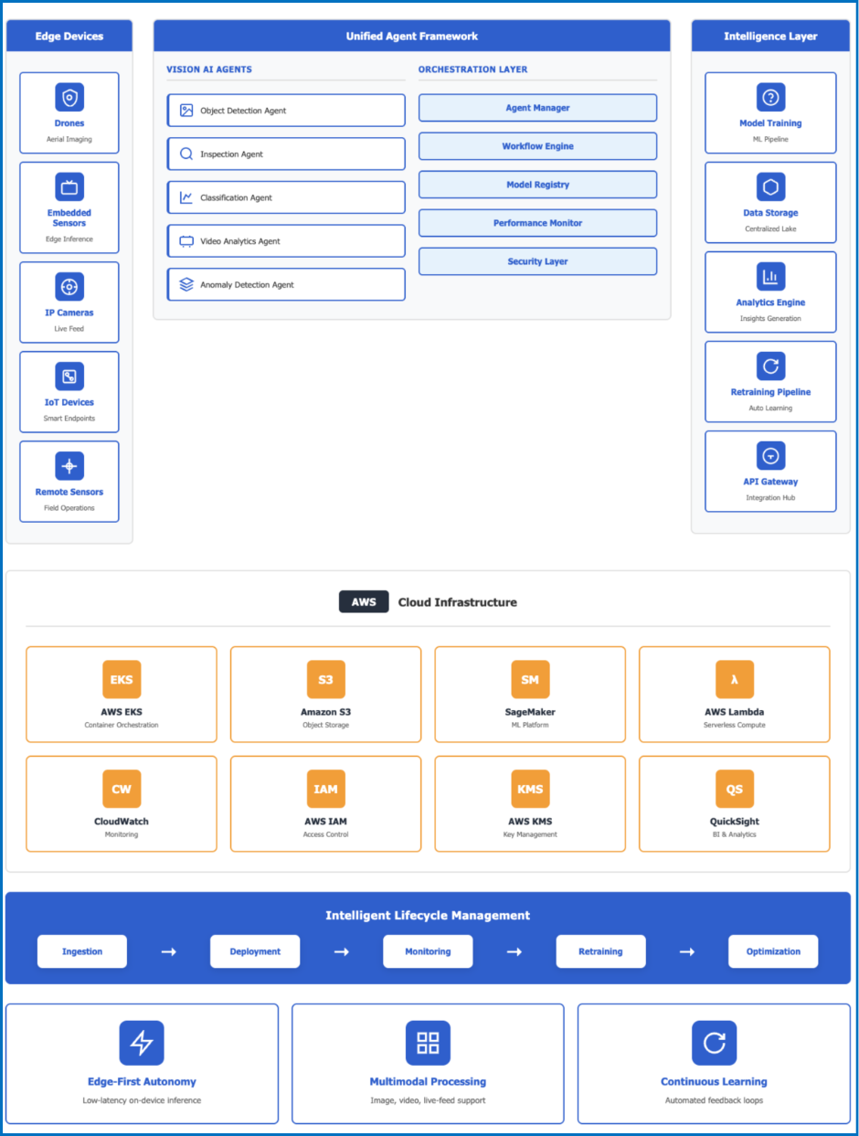This screenshot has height=1136, width=859.
Task: Click the black AWS badge
Action: tap(364, 602)
